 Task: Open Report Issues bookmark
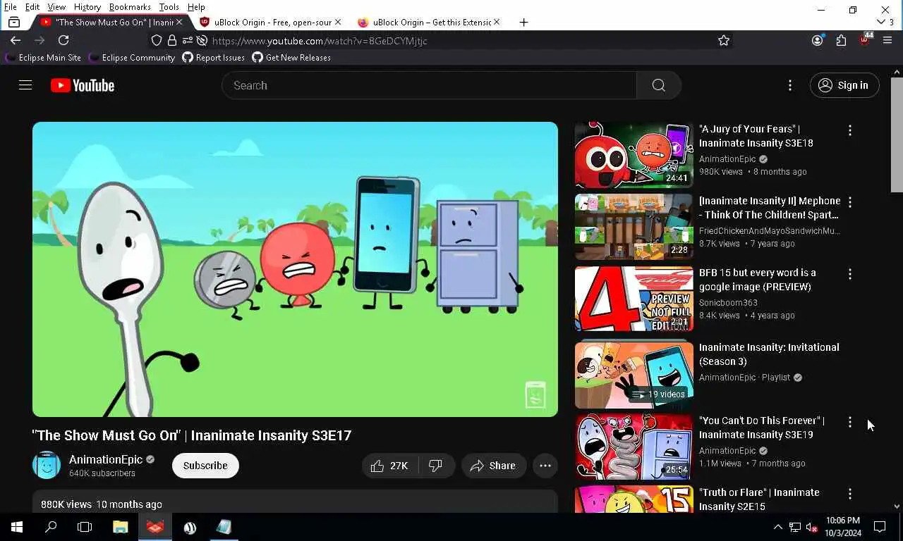click(213, 58)
